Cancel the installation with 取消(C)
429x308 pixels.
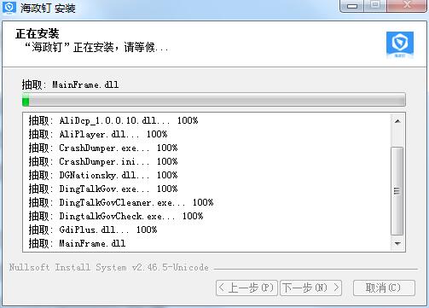point(384,288)
